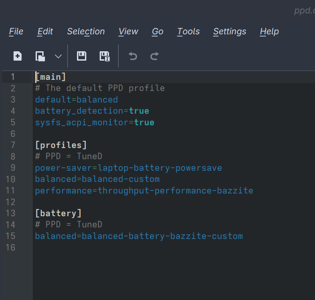Viewport: 315px width, 300px height.
Task: Click the Open file icon
Action: coord(40,56)
